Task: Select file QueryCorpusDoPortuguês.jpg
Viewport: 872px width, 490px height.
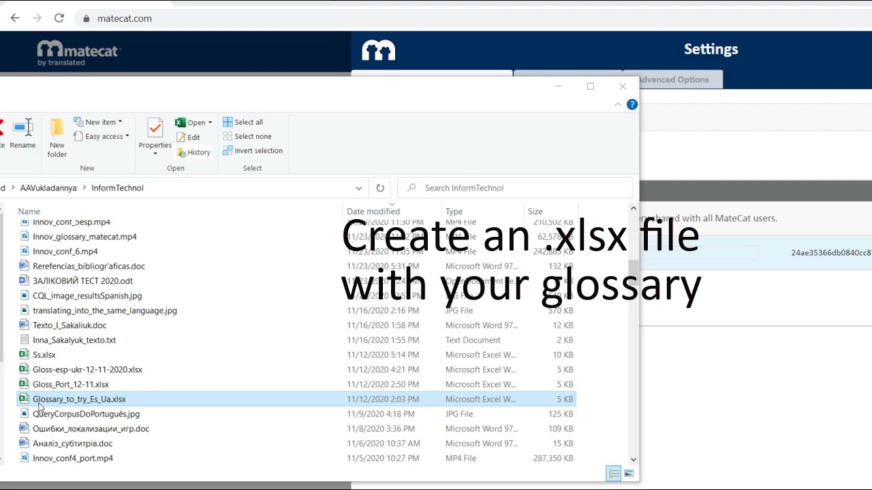Action: (86, 414)
